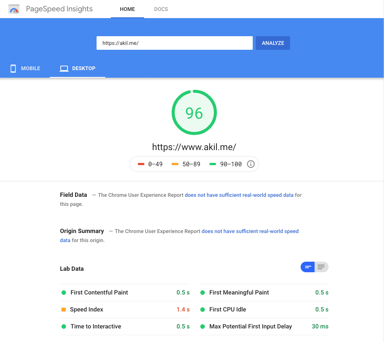Click the score range info icon

coord(250,164)
